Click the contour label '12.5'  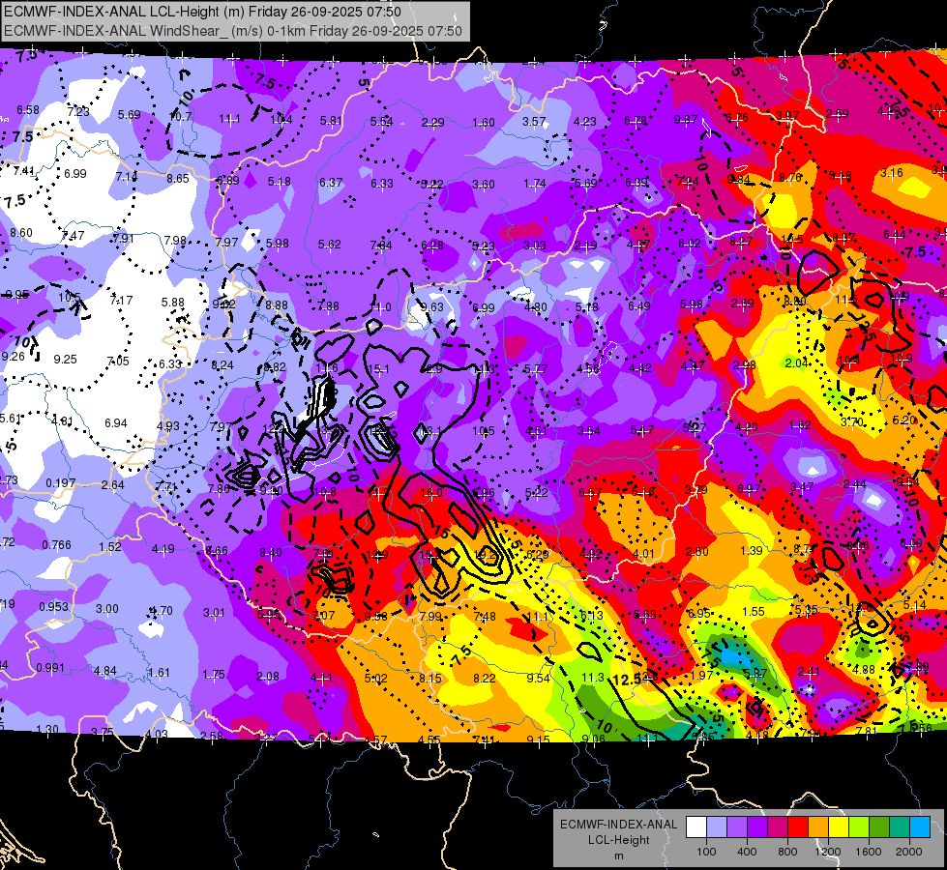(x=626, y=680)
